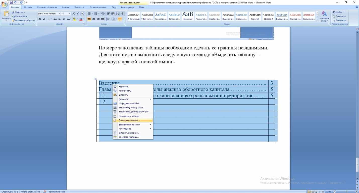The image size is (359, 193).
Task: Click Заменить replace button
Action: click(339, 16)
